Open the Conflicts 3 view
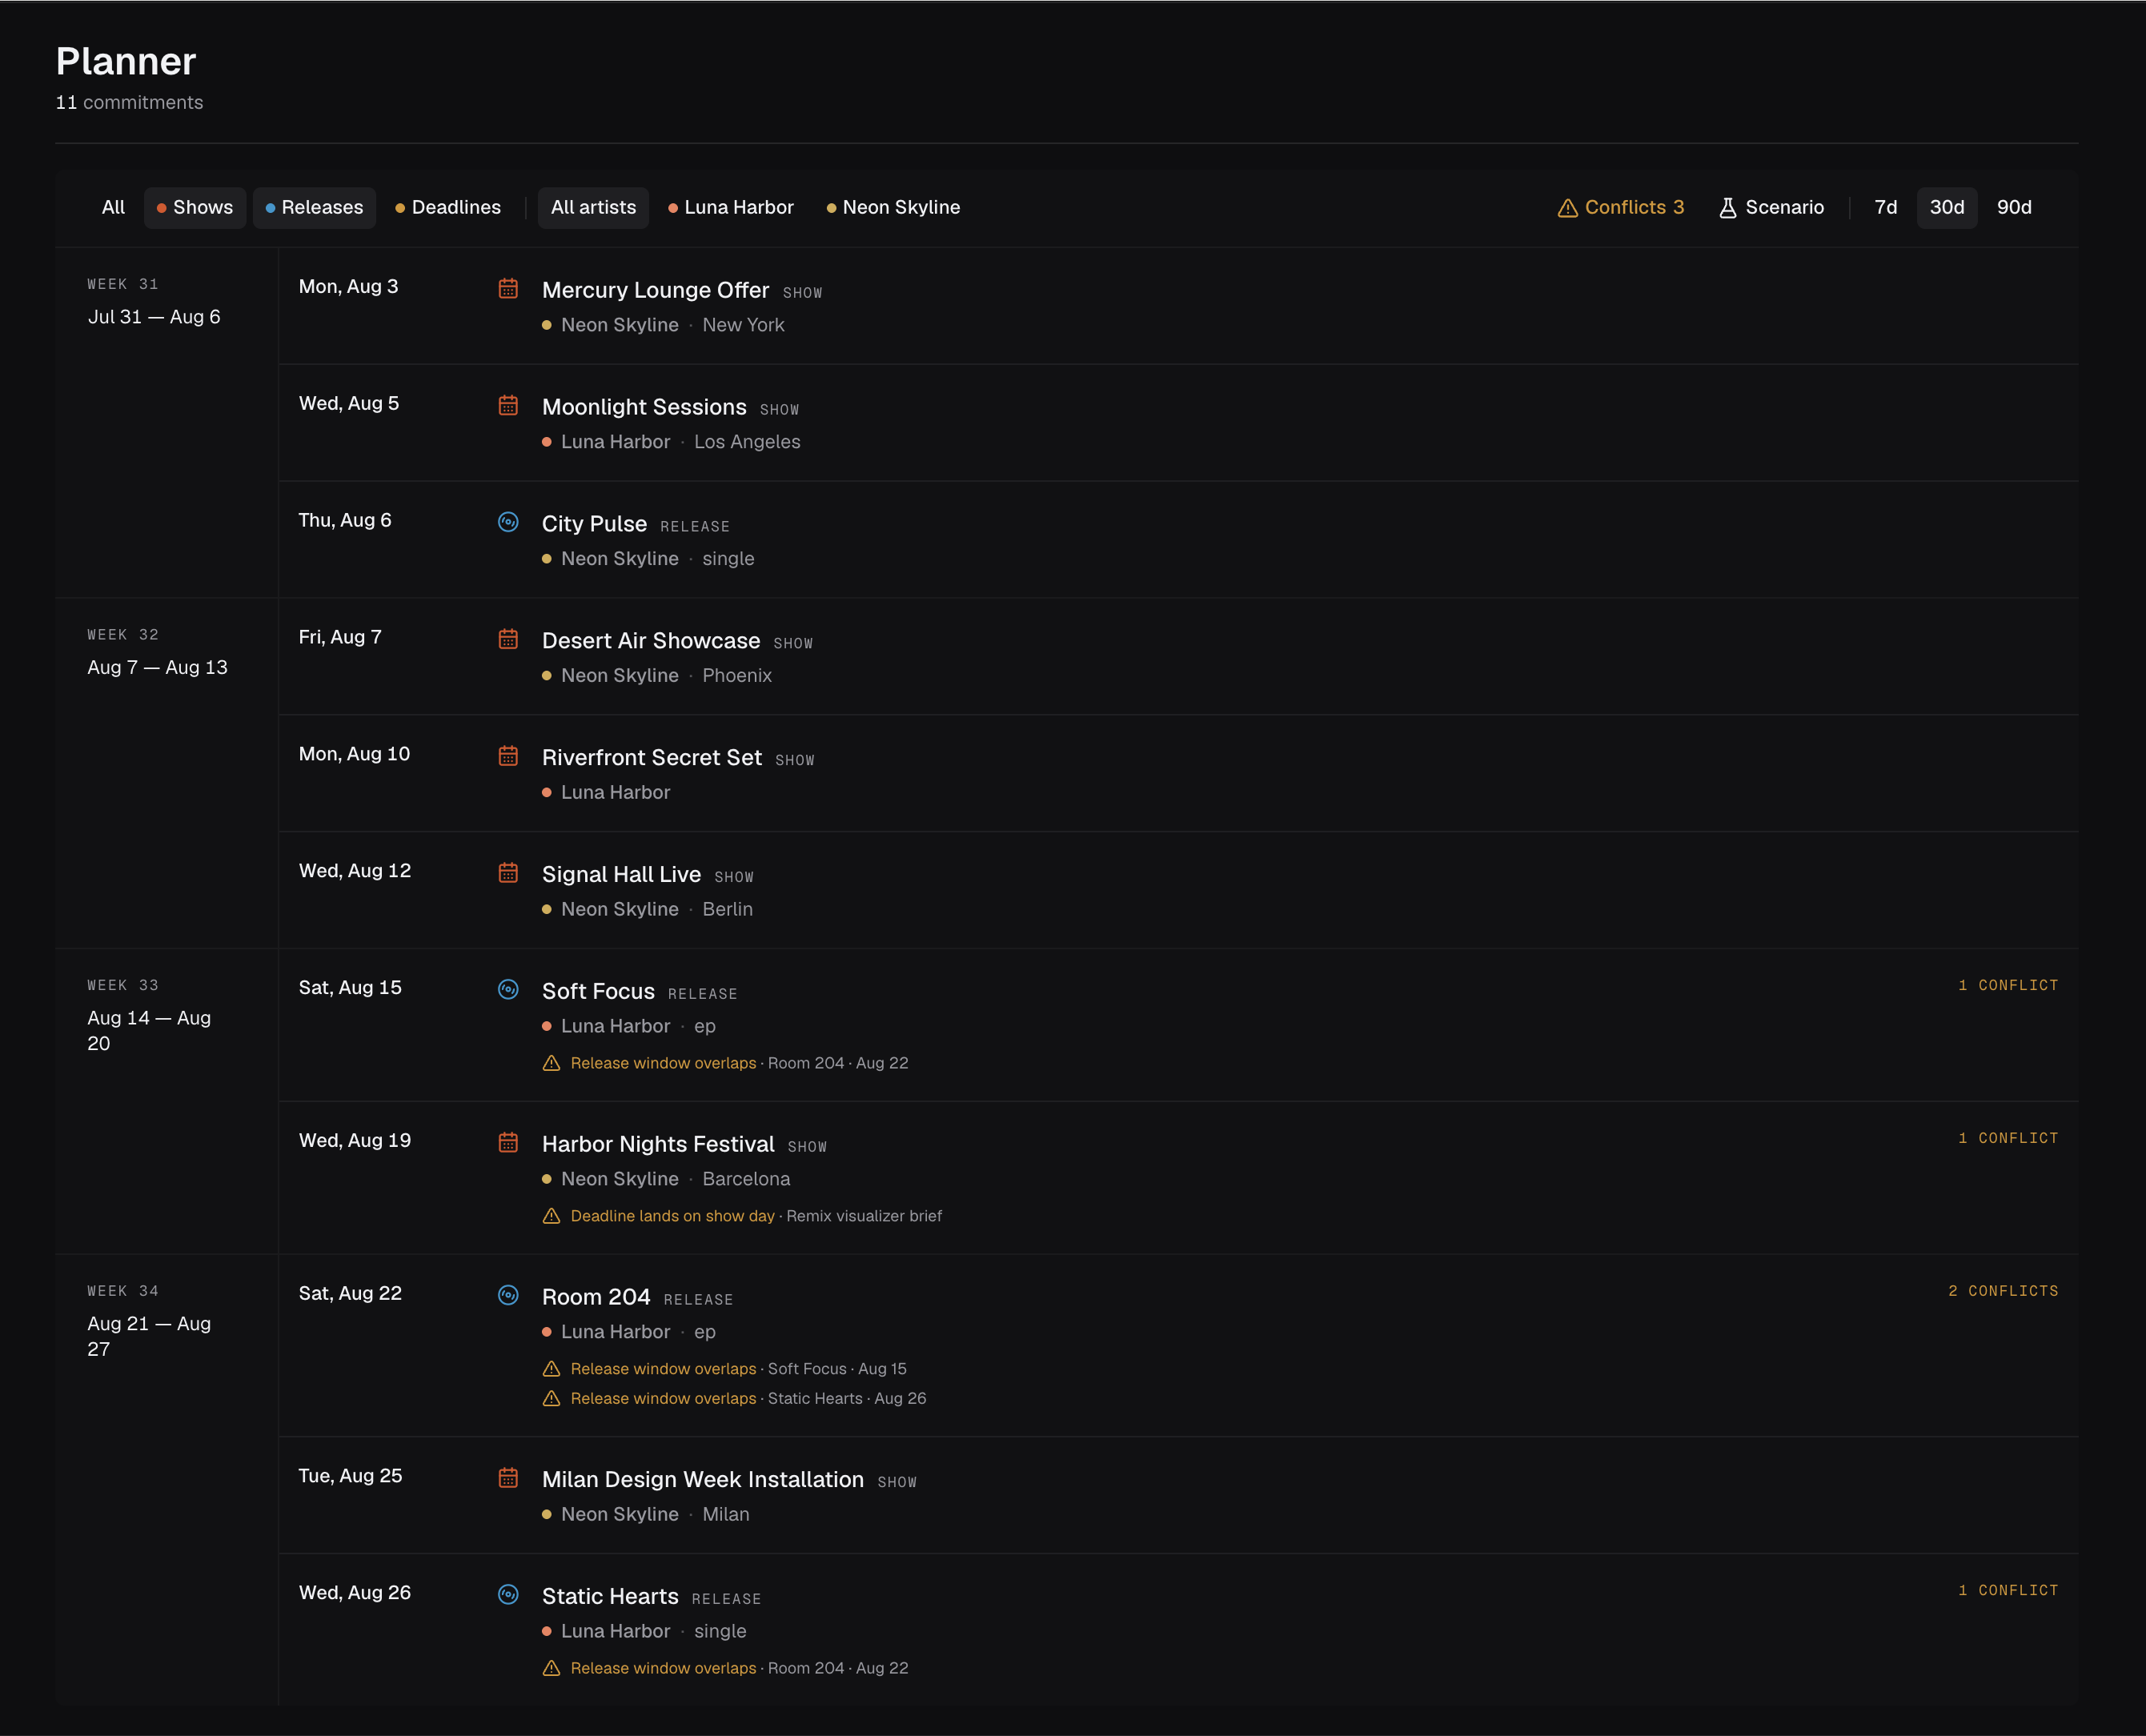 click(1621, 208)
